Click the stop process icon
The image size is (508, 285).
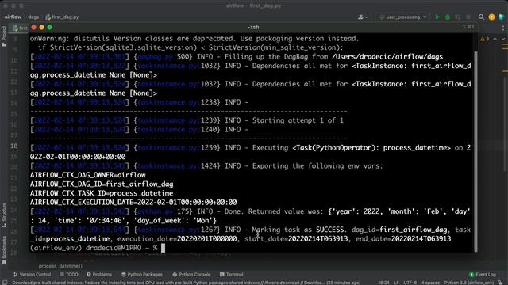tap(468, 17)
